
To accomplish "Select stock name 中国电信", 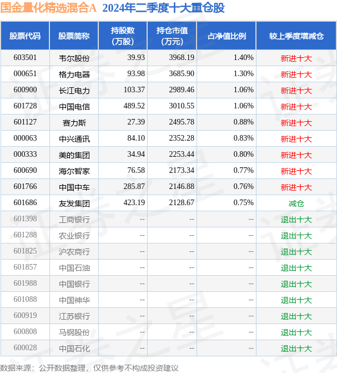I will coord(74,107).
